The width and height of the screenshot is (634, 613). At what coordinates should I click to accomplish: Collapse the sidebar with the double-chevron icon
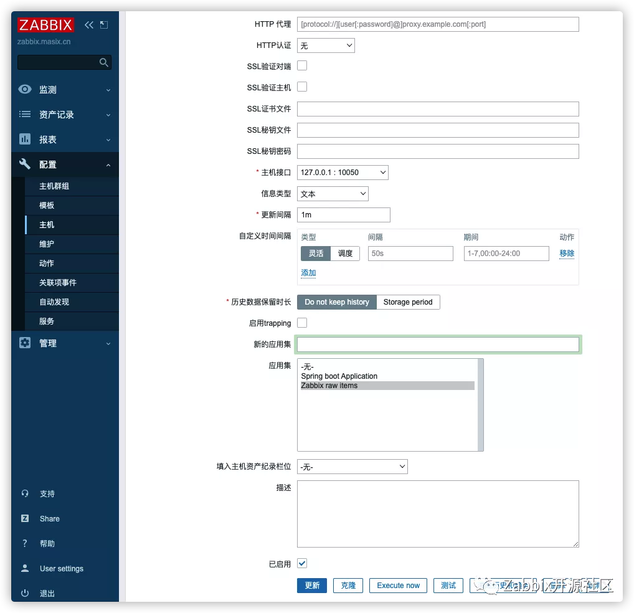pos(88,25)
